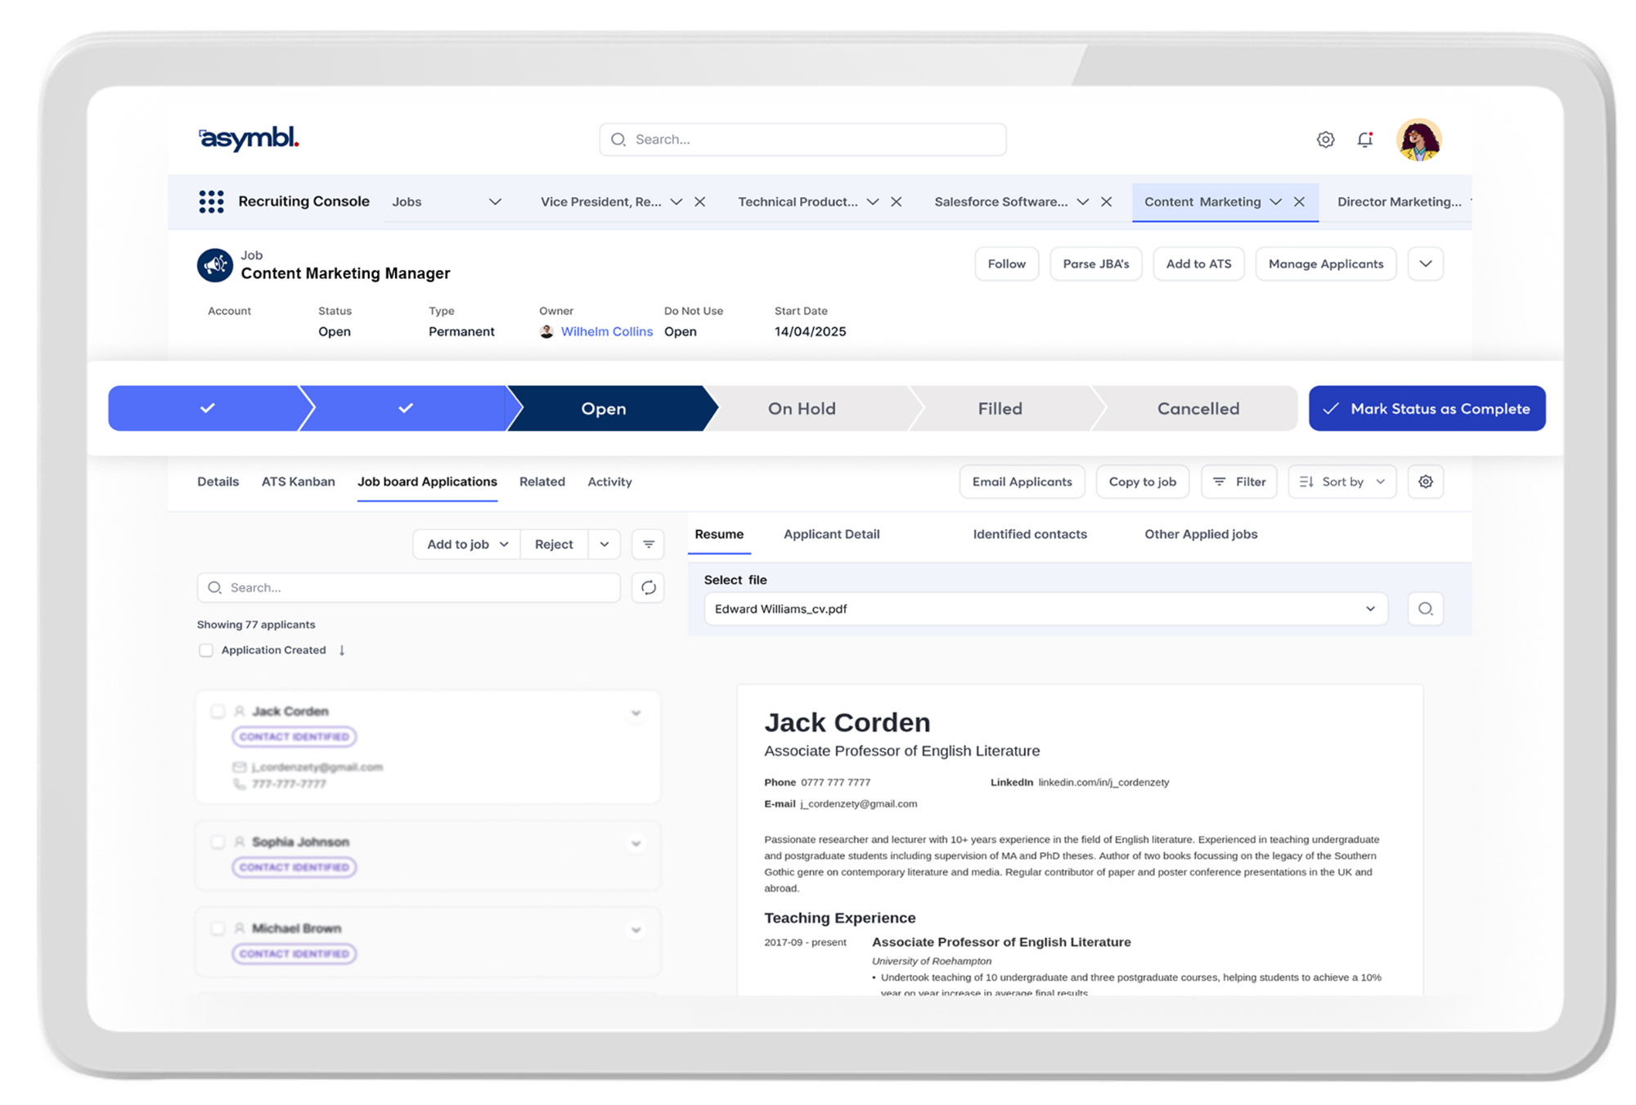Expand the more actions chevron beside Manage Applicants

coord(1425,264)
